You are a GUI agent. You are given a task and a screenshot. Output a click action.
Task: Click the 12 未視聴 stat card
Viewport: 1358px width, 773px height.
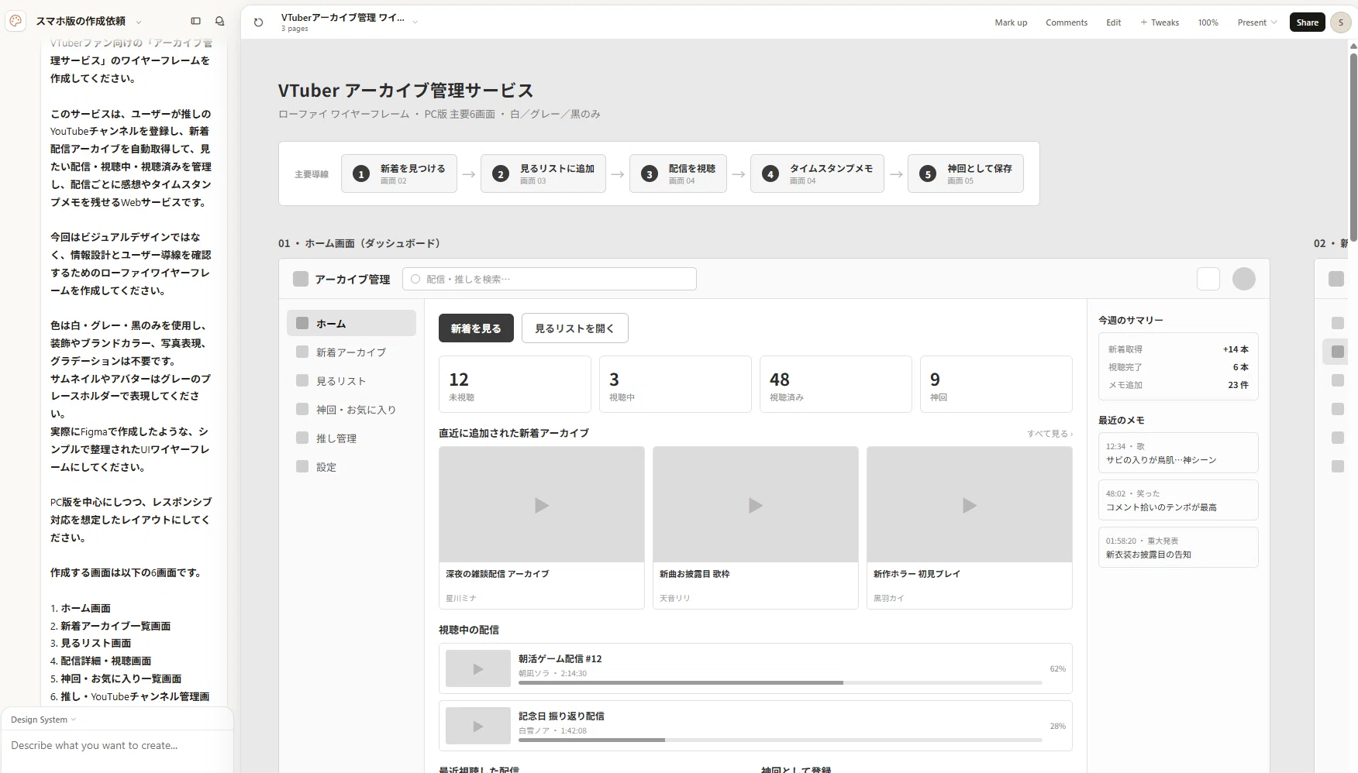(x=515, y=384)
